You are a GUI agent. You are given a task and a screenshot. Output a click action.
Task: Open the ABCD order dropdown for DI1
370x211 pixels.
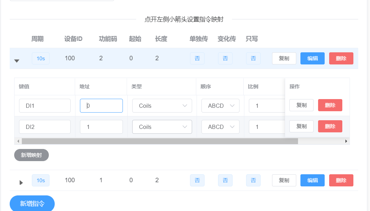tap(220, 106)
